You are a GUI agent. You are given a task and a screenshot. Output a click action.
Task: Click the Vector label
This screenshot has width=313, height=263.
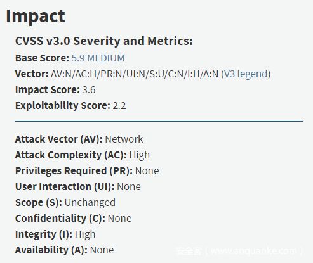[32, 74]
